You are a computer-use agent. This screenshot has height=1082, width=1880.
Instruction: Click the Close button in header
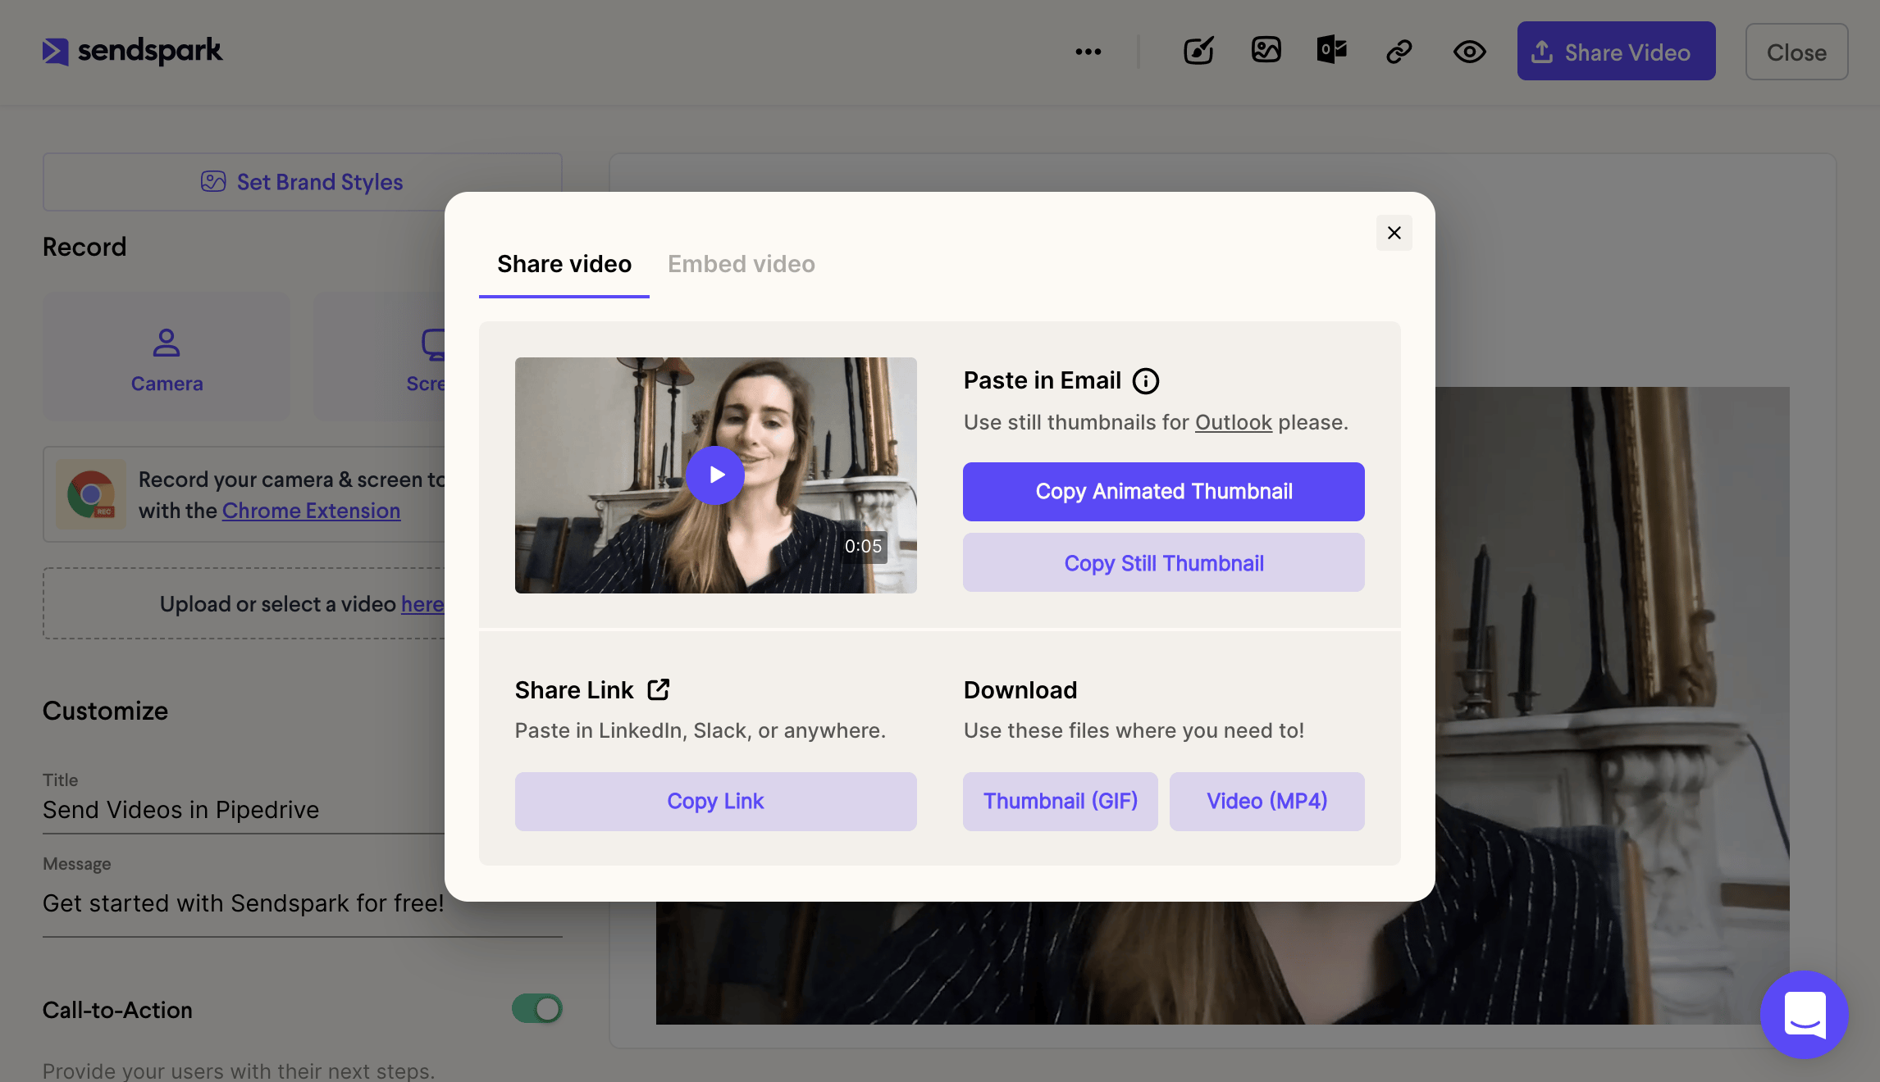point(1796,52)
